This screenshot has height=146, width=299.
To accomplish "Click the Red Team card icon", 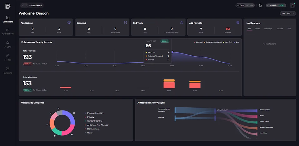I will pyautogui.click(x=182, y=22).
